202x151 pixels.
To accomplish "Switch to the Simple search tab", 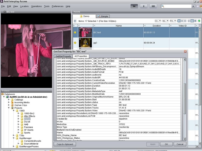I will tap(103, 16).
